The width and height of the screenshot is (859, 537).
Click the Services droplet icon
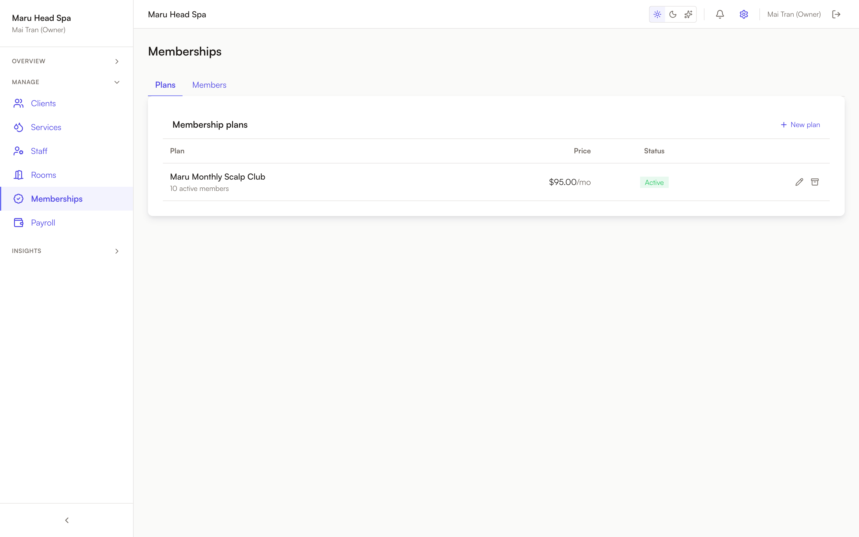click(18, 127)
